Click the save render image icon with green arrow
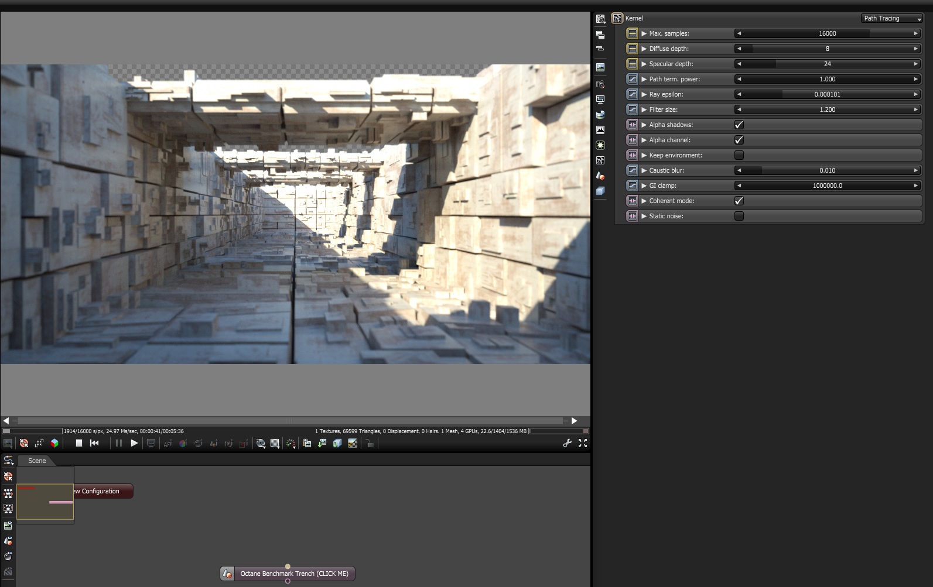 click(x=322, y=444)
